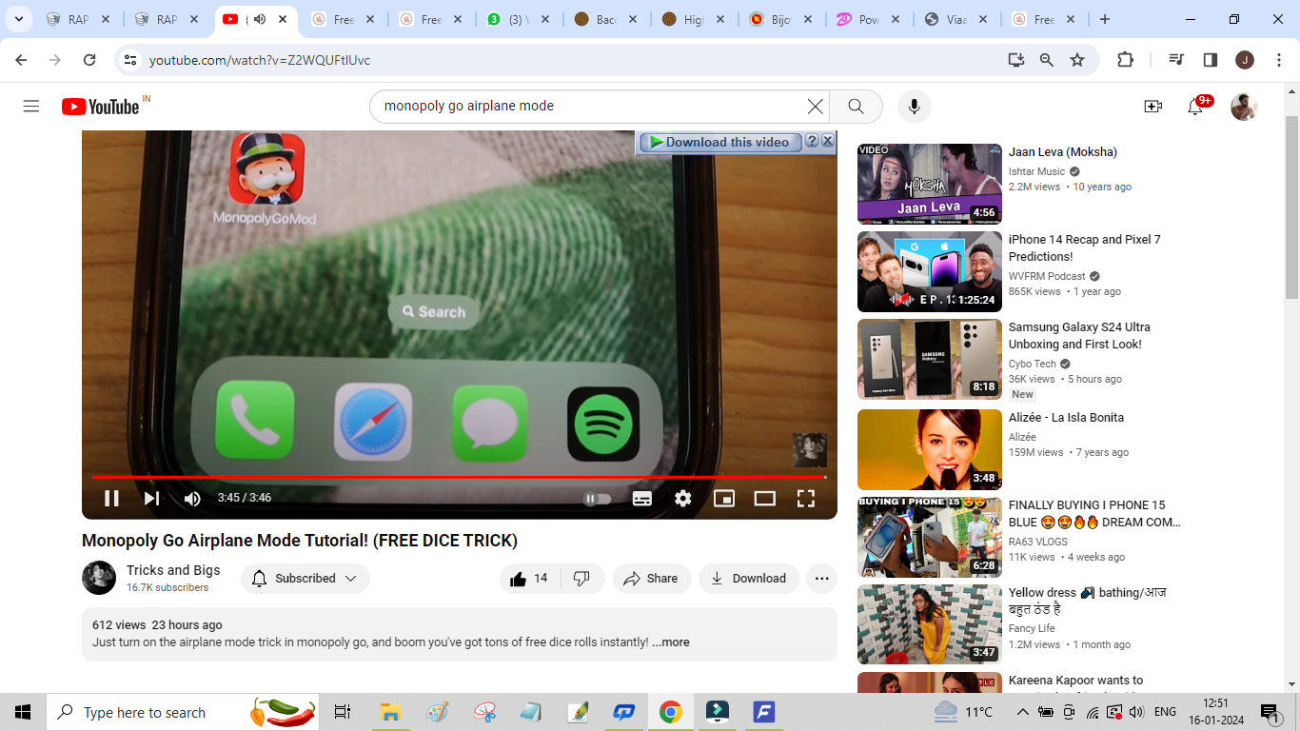
Task: View site information icon in the address bar
Action: coord(130,60)
